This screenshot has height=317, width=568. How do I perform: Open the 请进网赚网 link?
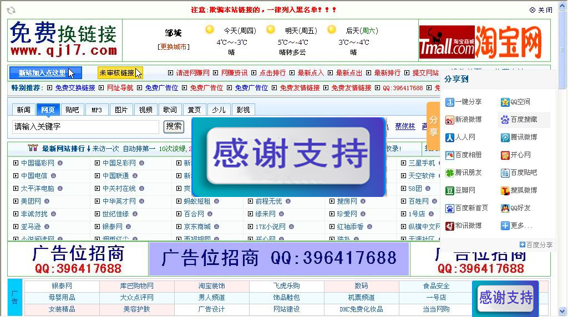[192, 73]
